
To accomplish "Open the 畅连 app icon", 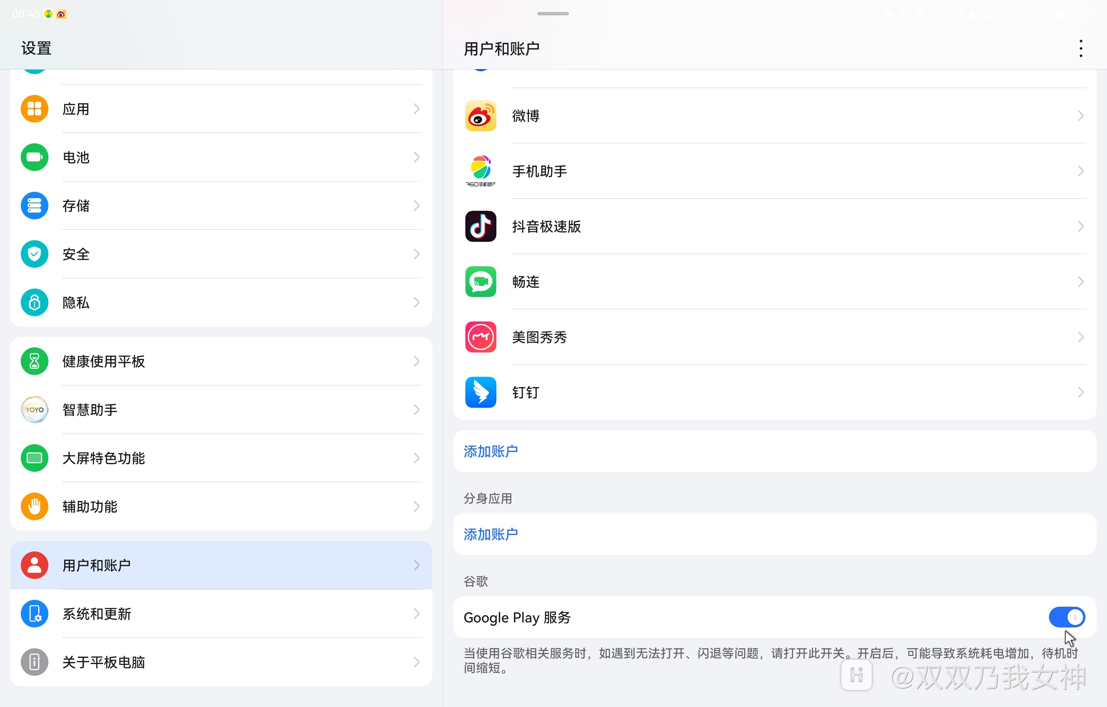I will pyautogui.click(x=480, y=282).
